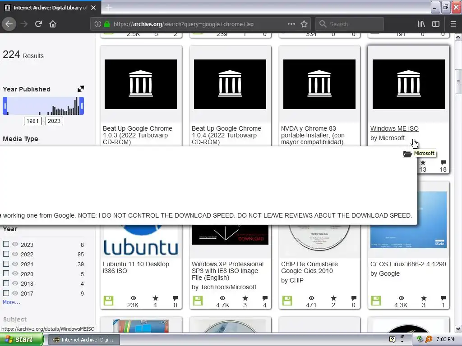Open NVDA y Chrome 83 portable installer item
The width and height of the screenshot is (462, 346).
coord(313,135)
